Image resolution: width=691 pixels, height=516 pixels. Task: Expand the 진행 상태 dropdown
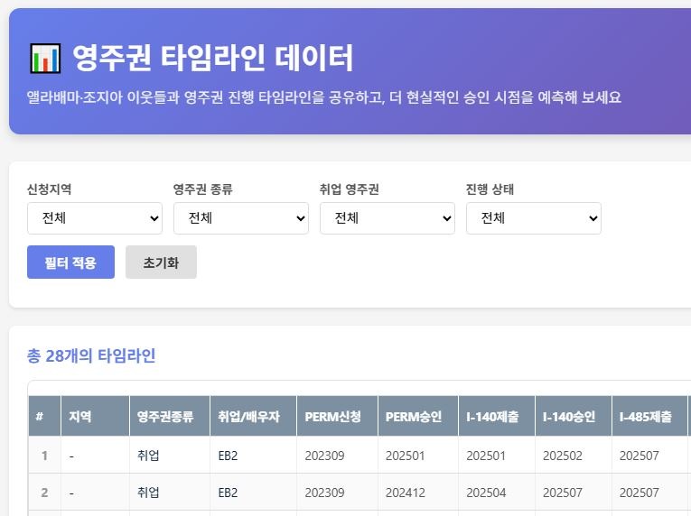(x=533, y=218)
